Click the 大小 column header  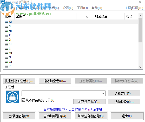coord(85,16)
